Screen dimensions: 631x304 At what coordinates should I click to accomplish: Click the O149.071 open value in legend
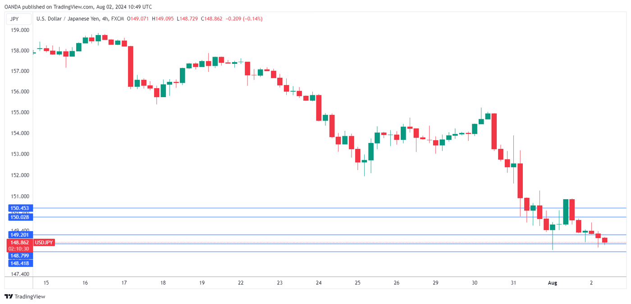click(x=138, y=19)
